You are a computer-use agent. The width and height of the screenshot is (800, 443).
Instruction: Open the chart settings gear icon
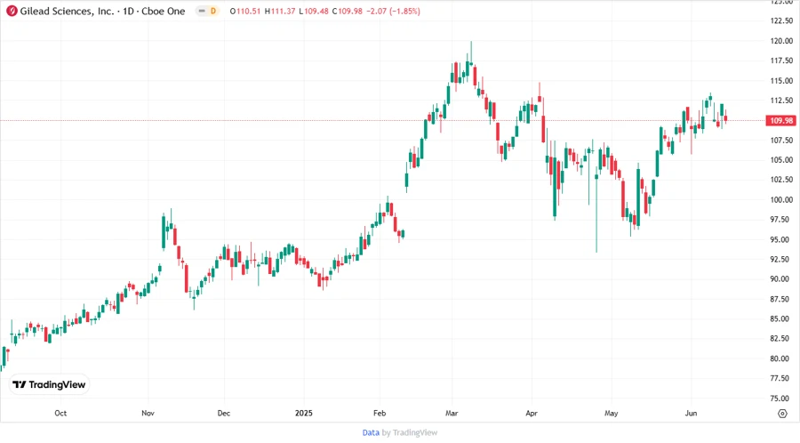pos(782,414)
